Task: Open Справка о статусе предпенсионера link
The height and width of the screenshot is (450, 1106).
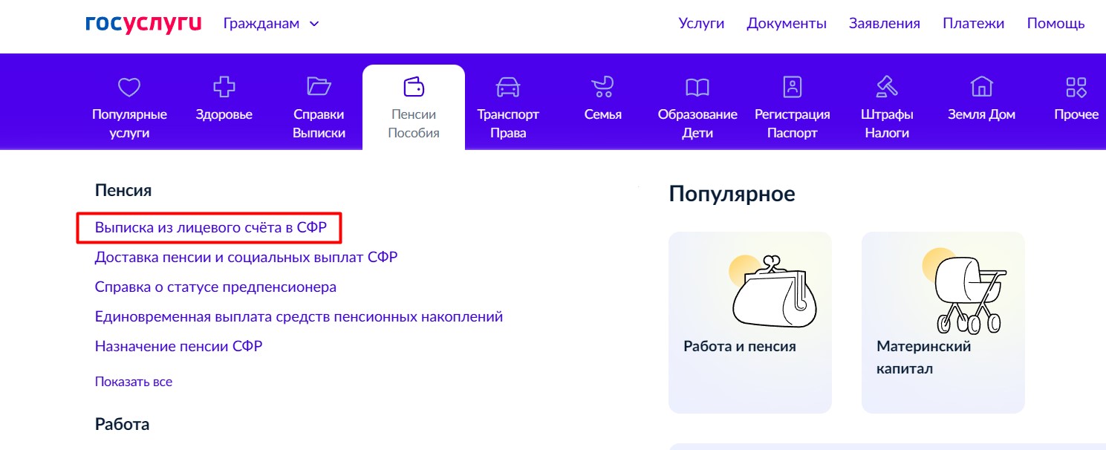Action: tap(215, 287)
